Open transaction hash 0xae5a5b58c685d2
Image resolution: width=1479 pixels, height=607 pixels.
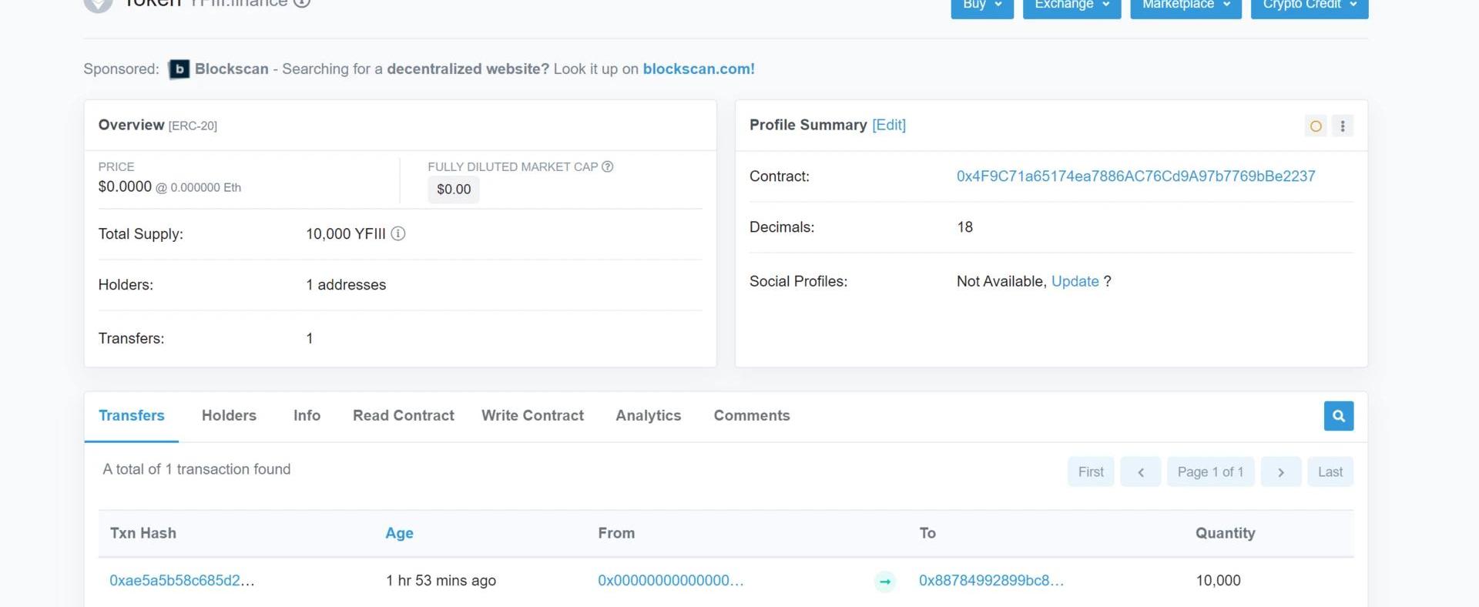coord(182,581)
